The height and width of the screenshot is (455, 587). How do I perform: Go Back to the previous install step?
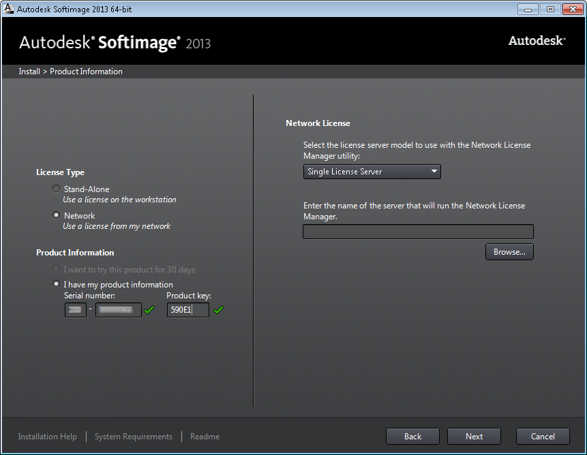[x=412, y=437]
